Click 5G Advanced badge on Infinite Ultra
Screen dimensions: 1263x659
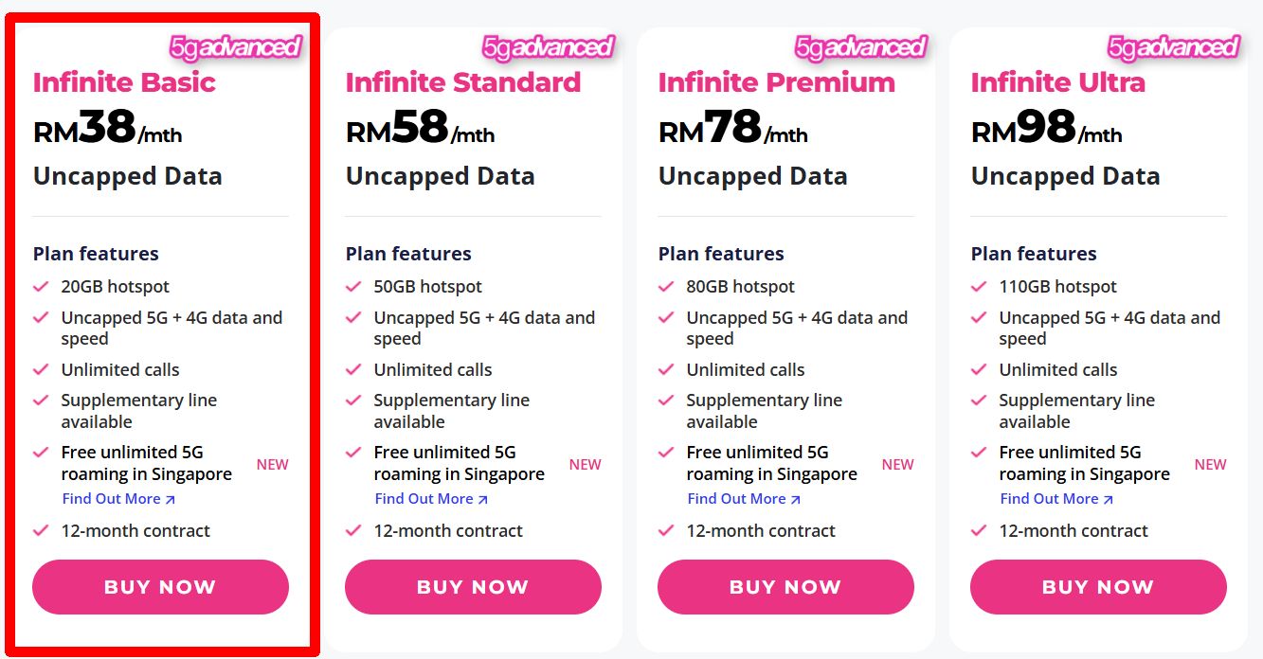coord(1173,47)
